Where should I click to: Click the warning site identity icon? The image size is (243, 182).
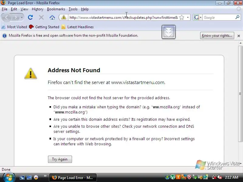pos(63,17)
